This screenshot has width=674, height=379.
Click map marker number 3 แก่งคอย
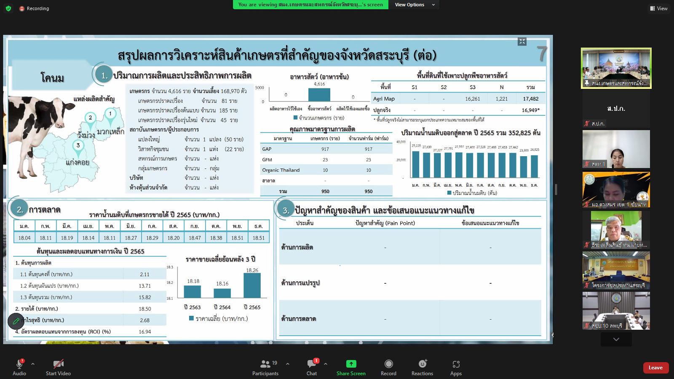point(78,147)
